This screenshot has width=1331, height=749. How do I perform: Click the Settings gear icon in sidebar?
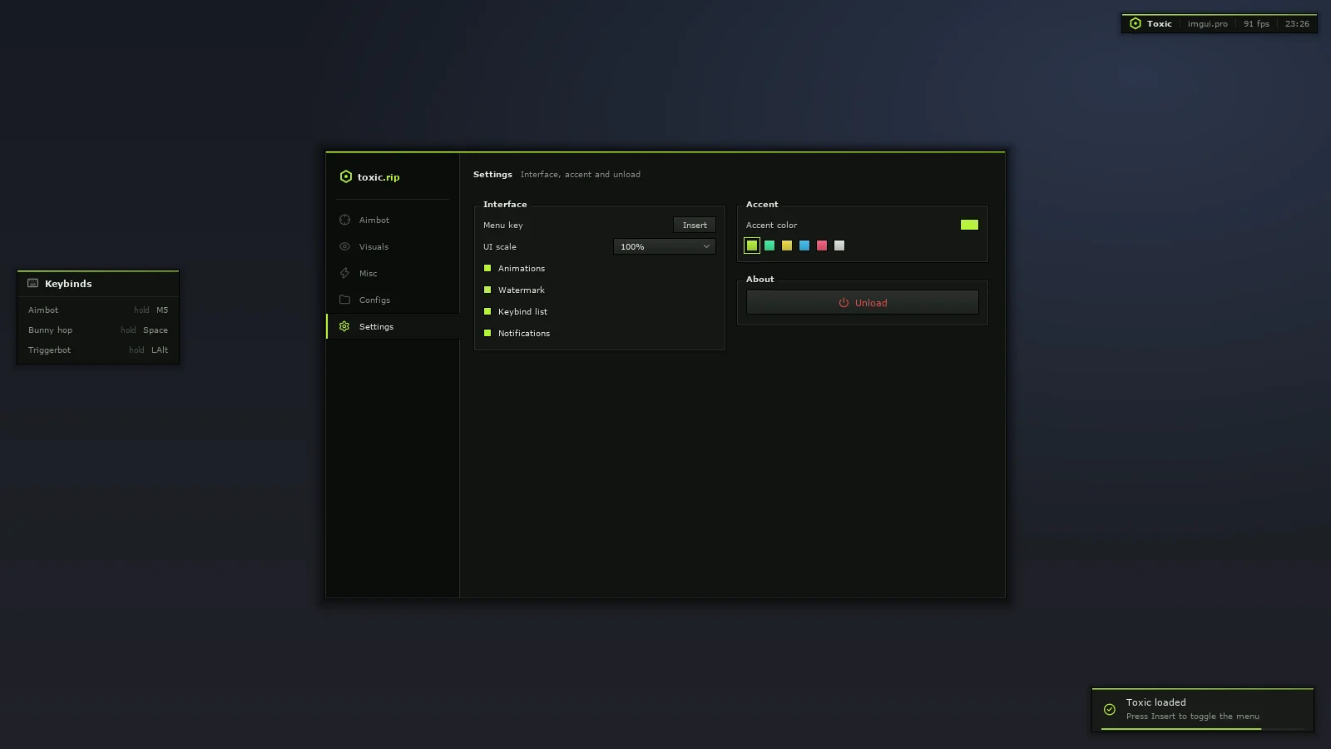(344, 326)
